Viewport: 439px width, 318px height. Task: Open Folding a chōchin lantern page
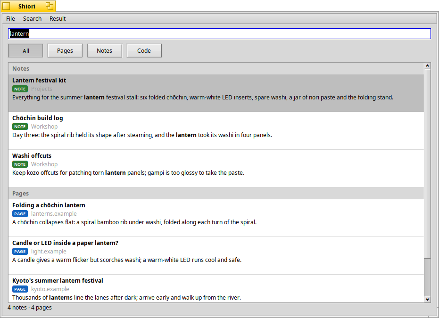(x=216, y=218)
